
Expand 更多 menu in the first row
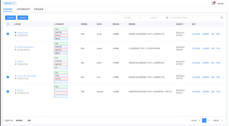point(219,34)
